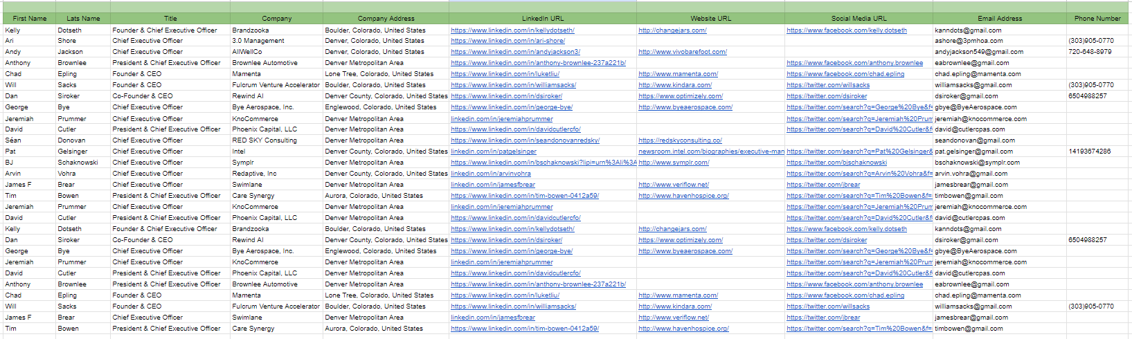Click the 3.0 Management company cell
1132x339 pixels.
coord(276,41)
